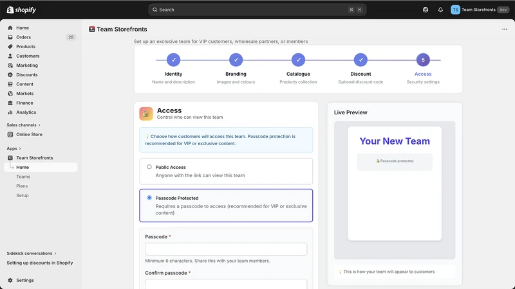This screenshot has height=289, width=515.
Task: Open the three-dot more actions menu
Action: 505,29
